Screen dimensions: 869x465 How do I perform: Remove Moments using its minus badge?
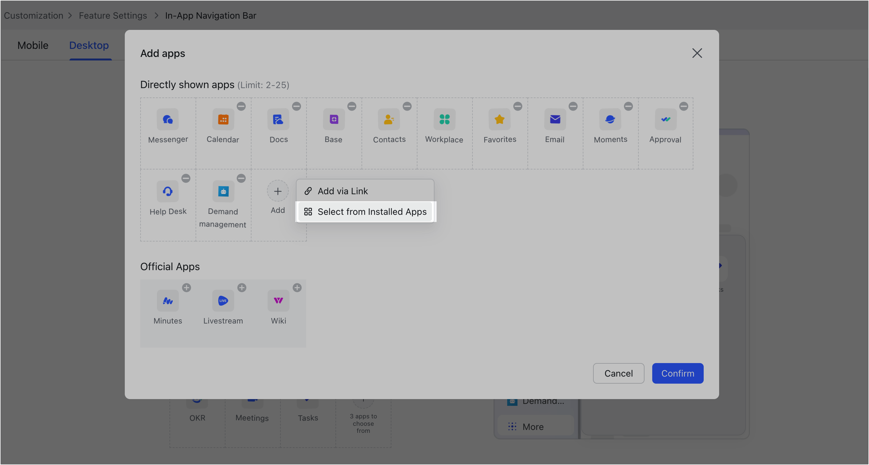coord(628,106)
